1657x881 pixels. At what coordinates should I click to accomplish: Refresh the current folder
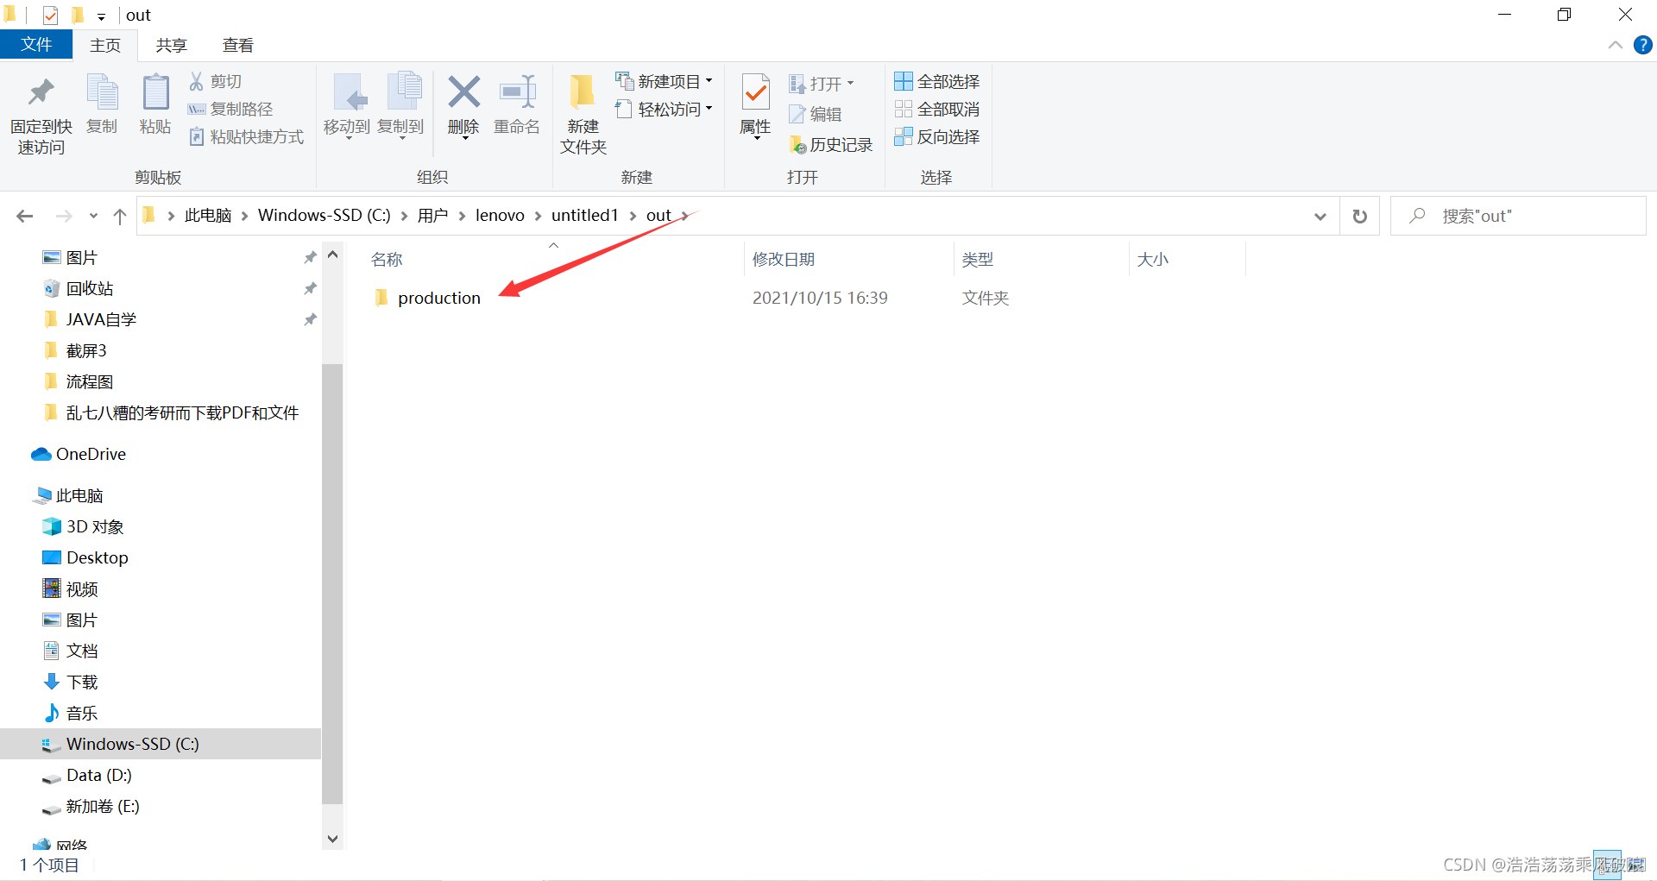[1359, 216]
